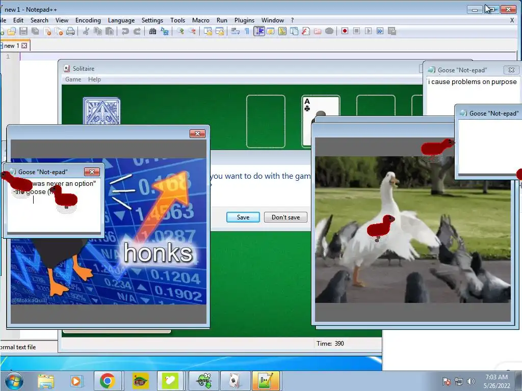Click the Solitaire face-down stock deck
522x391 pixels.
click(x=101, y=111)
